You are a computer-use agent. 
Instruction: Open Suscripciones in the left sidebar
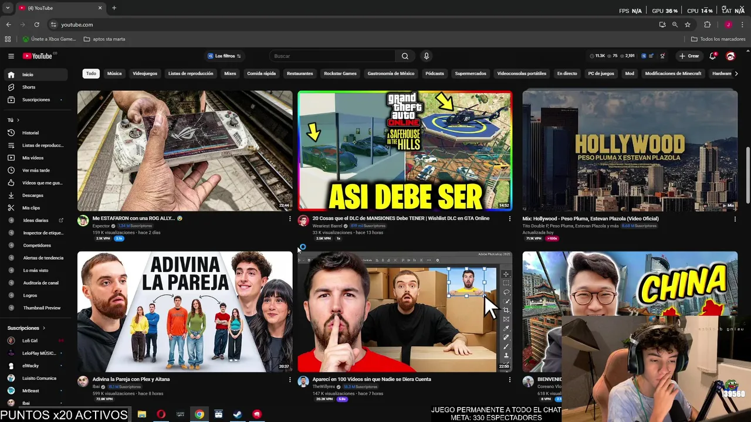36,100
